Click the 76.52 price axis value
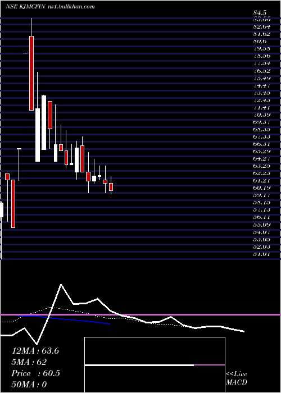Viewport: 281px width, 393px height. click(x=261, y=71)
